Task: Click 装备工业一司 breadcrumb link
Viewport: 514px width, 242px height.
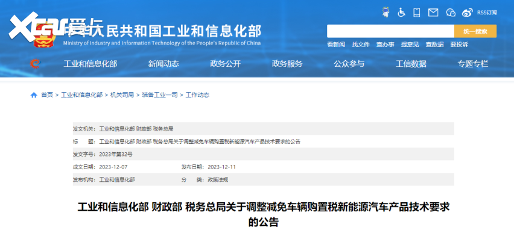Action: pos(160,95)
